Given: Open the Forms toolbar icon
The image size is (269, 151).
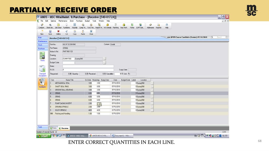Looking at the screenshot, I should pos(132,26).
